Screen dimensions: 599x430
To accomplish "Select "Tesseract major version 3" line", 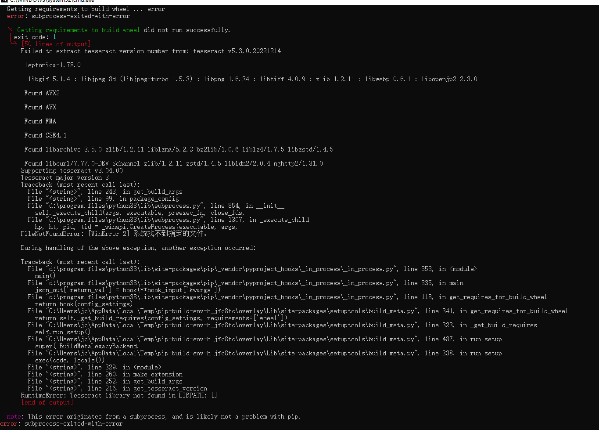I will coord(65,177).
